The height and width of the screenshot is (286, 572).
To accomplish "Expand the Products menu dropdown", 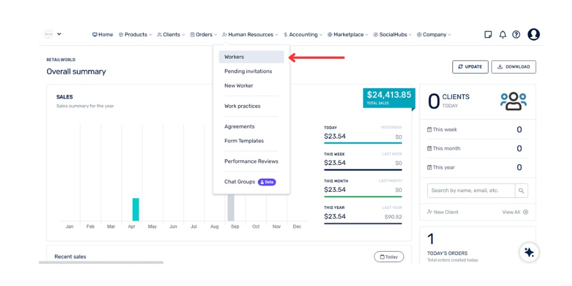I will (x=136, y=34).
